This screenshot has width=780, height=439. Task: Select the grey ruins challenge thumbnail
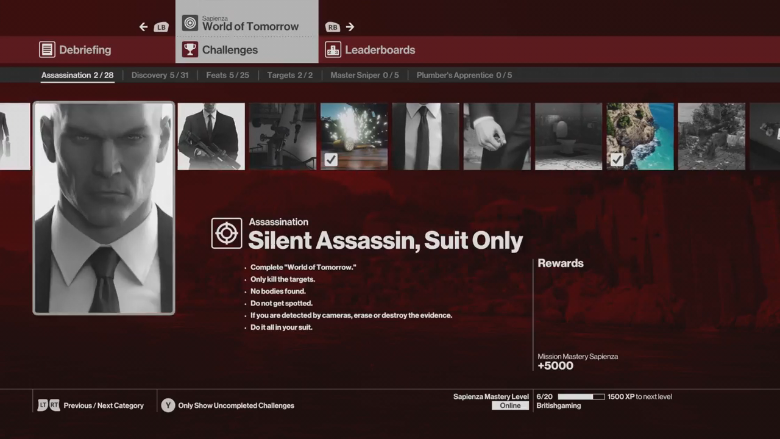click(x=712, y=136)
